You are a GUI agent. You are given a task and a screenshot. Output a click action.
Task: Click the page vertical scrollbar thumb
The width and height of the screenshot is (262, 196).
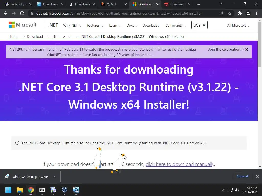(x=260, y=45)
